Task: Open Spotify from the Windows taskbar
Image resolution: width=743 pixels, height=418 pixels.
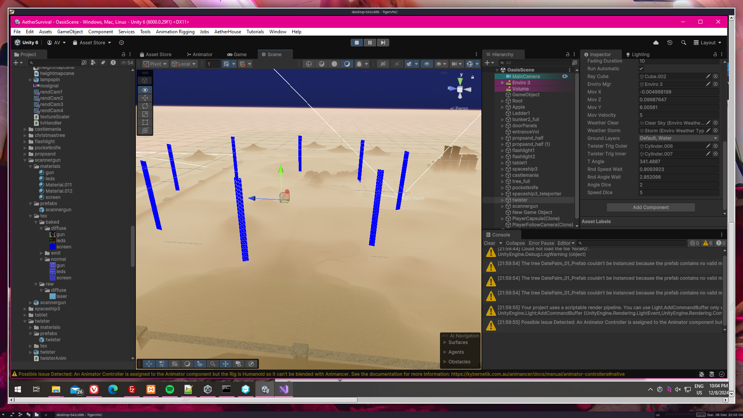Action: click(x=169, y=389)
